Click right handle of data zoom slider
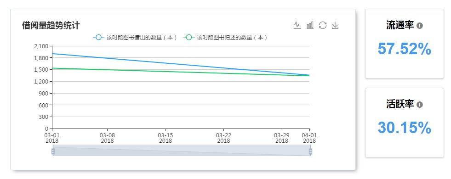 click(310, 151)
